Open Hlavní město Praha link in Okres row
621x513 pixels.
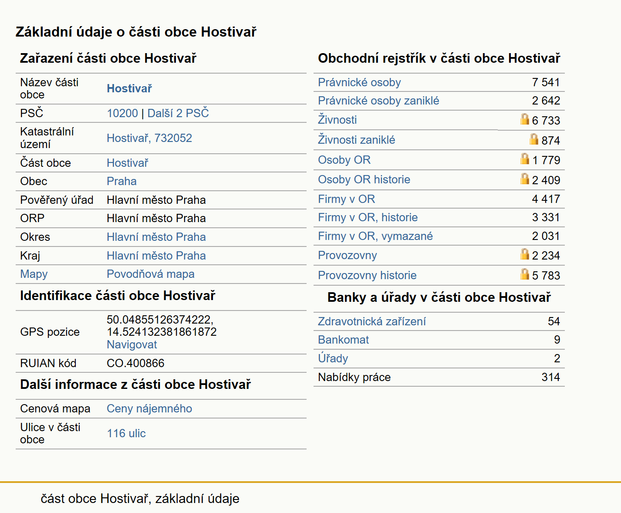[x=156, y=237]
